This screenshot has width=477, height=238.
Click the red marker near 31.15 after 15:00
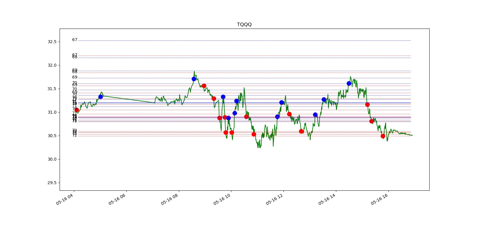tap(367, 104)
